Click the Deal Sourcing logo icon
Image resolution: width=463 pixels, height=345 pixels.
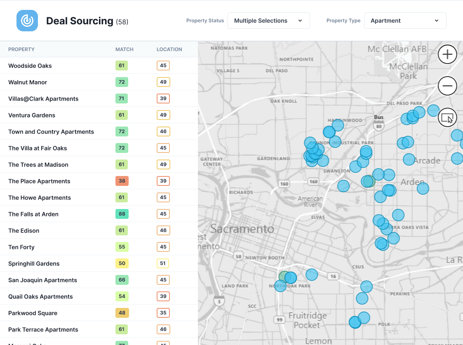[27, 20]
